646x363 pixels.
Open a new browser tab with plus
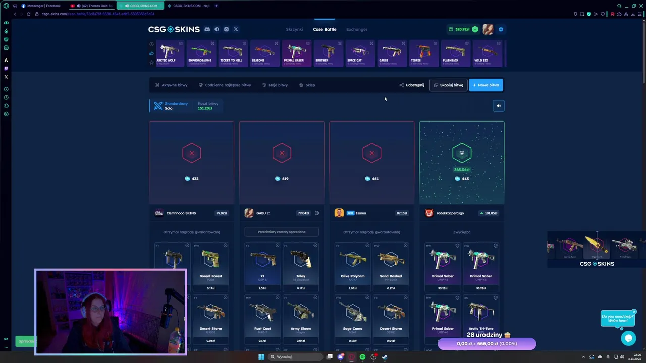[x=216, y=6]
